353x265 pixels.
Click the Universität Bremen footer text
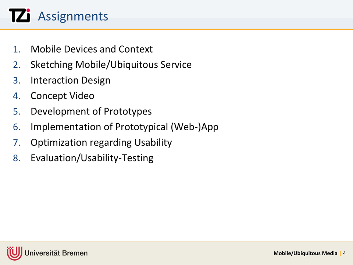pos(56,253)
